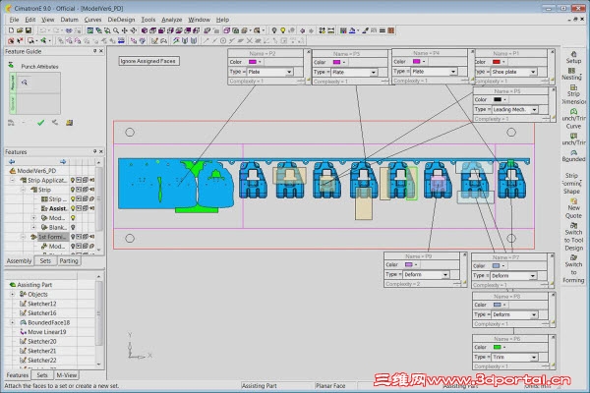
Task: Open Type dropdown for punch P9
Action: point(445,274)
